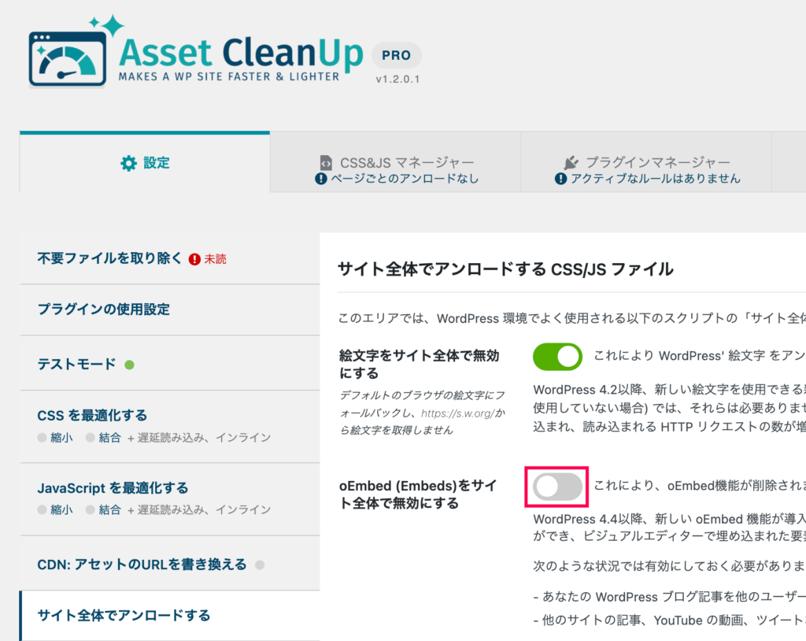
Task: Click ページごとのアンロードなし status text
Action: pyautogui.click(x=405, y=179)
